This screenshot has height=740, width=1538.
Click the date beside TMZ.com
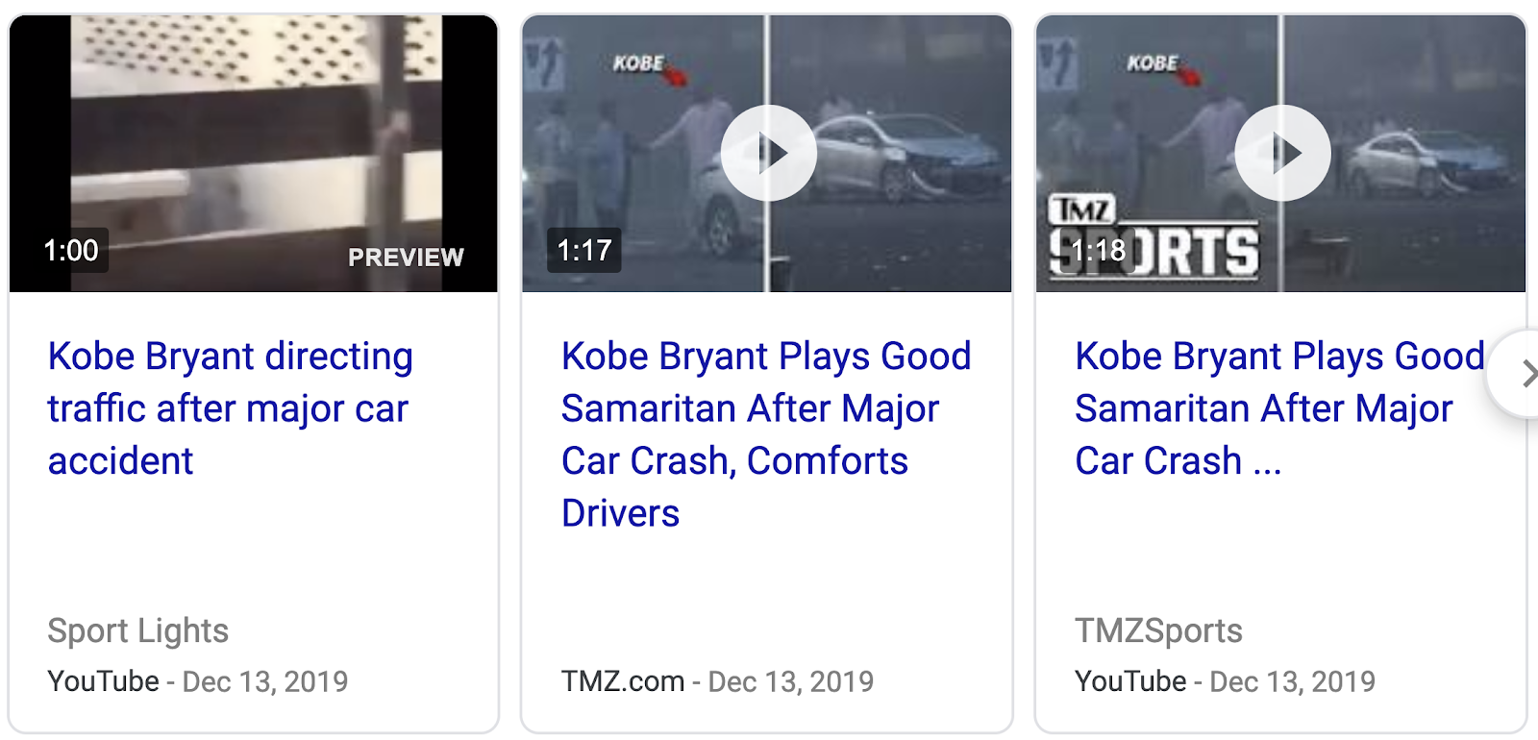[x=791, y=681]
